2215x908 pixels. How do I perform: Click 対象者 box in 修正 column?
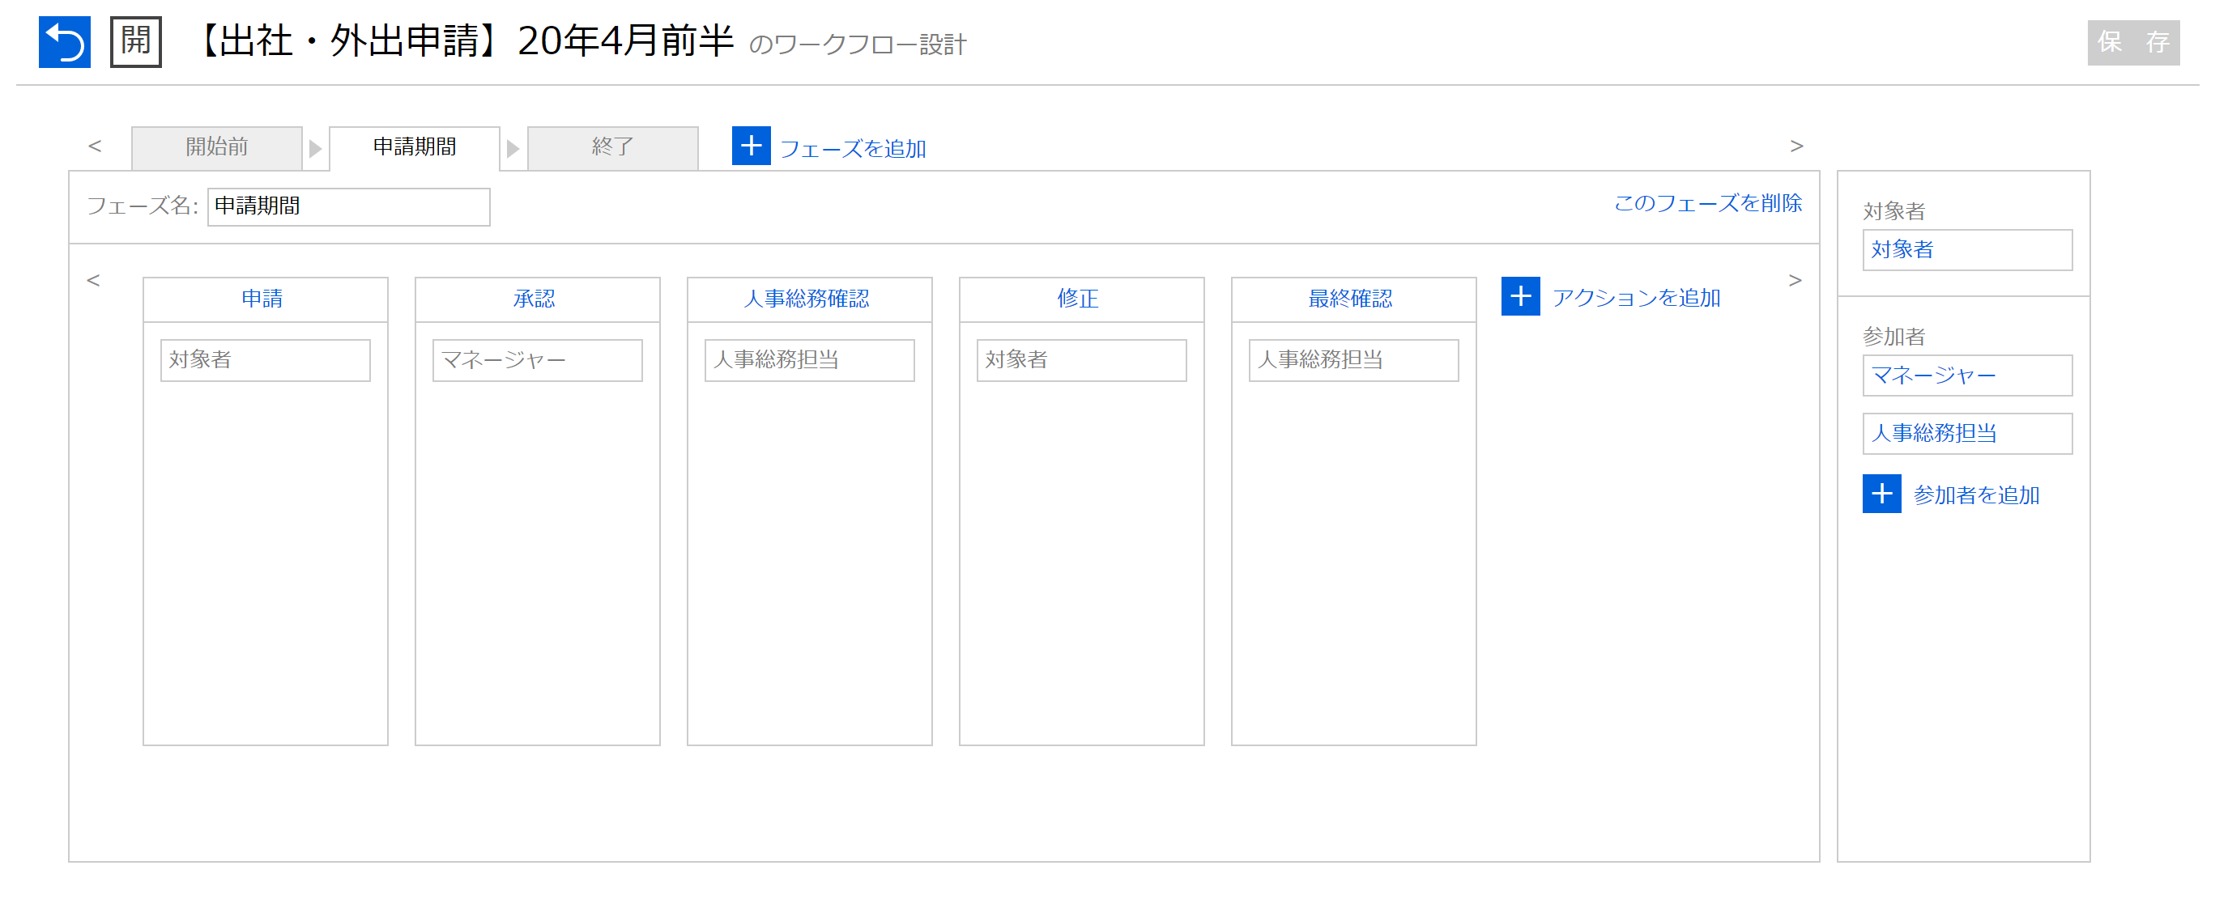click(1081, 360)
